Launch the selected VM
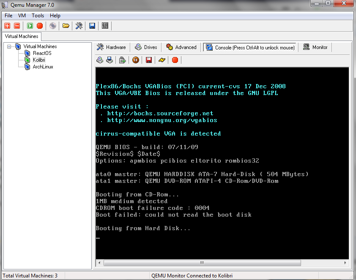 tap(30, 26)
